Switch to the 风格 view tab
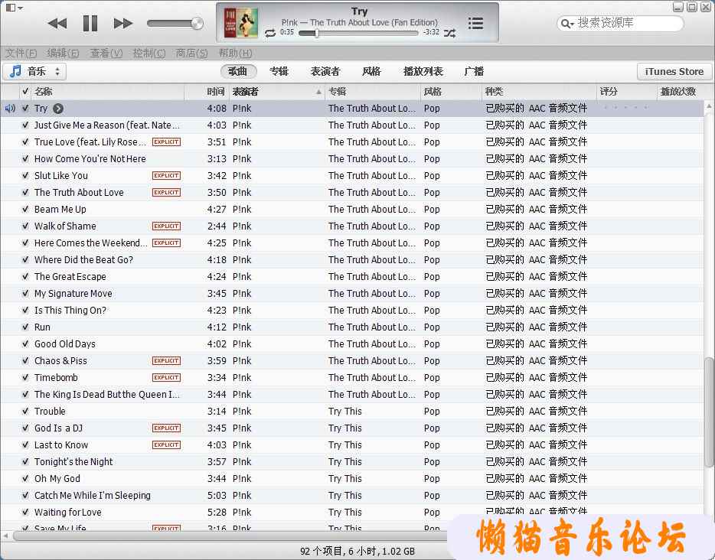715x560 pixels. pyautogui.click(x=371, y=72)
